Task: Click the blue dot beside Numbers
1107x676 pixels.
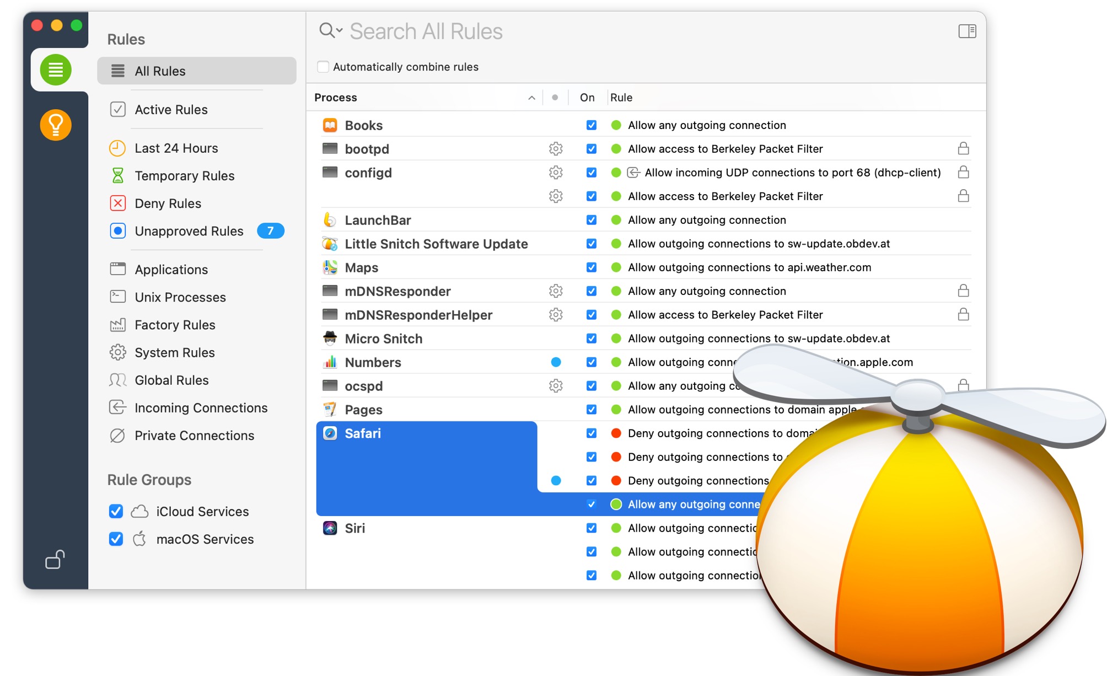Action: pyautogui.click(x=556, y=362)
